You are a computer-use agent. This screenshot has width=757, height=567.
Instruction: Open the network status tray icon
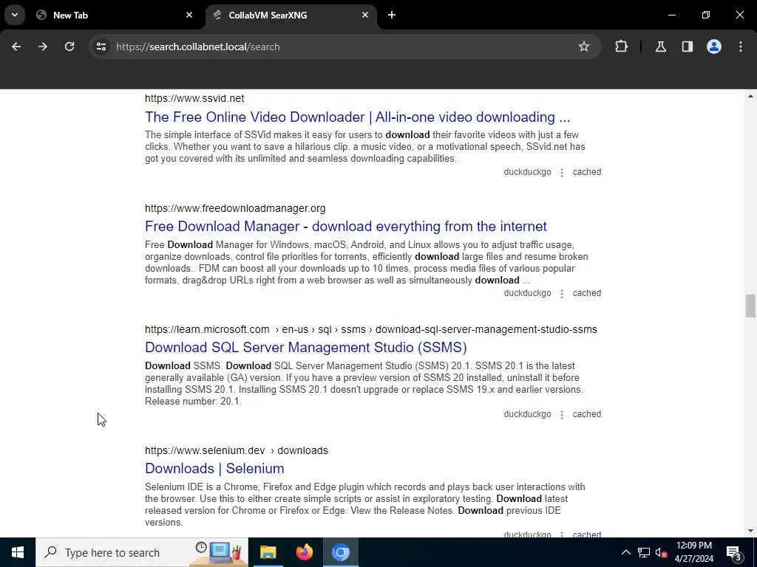(644, 552)
